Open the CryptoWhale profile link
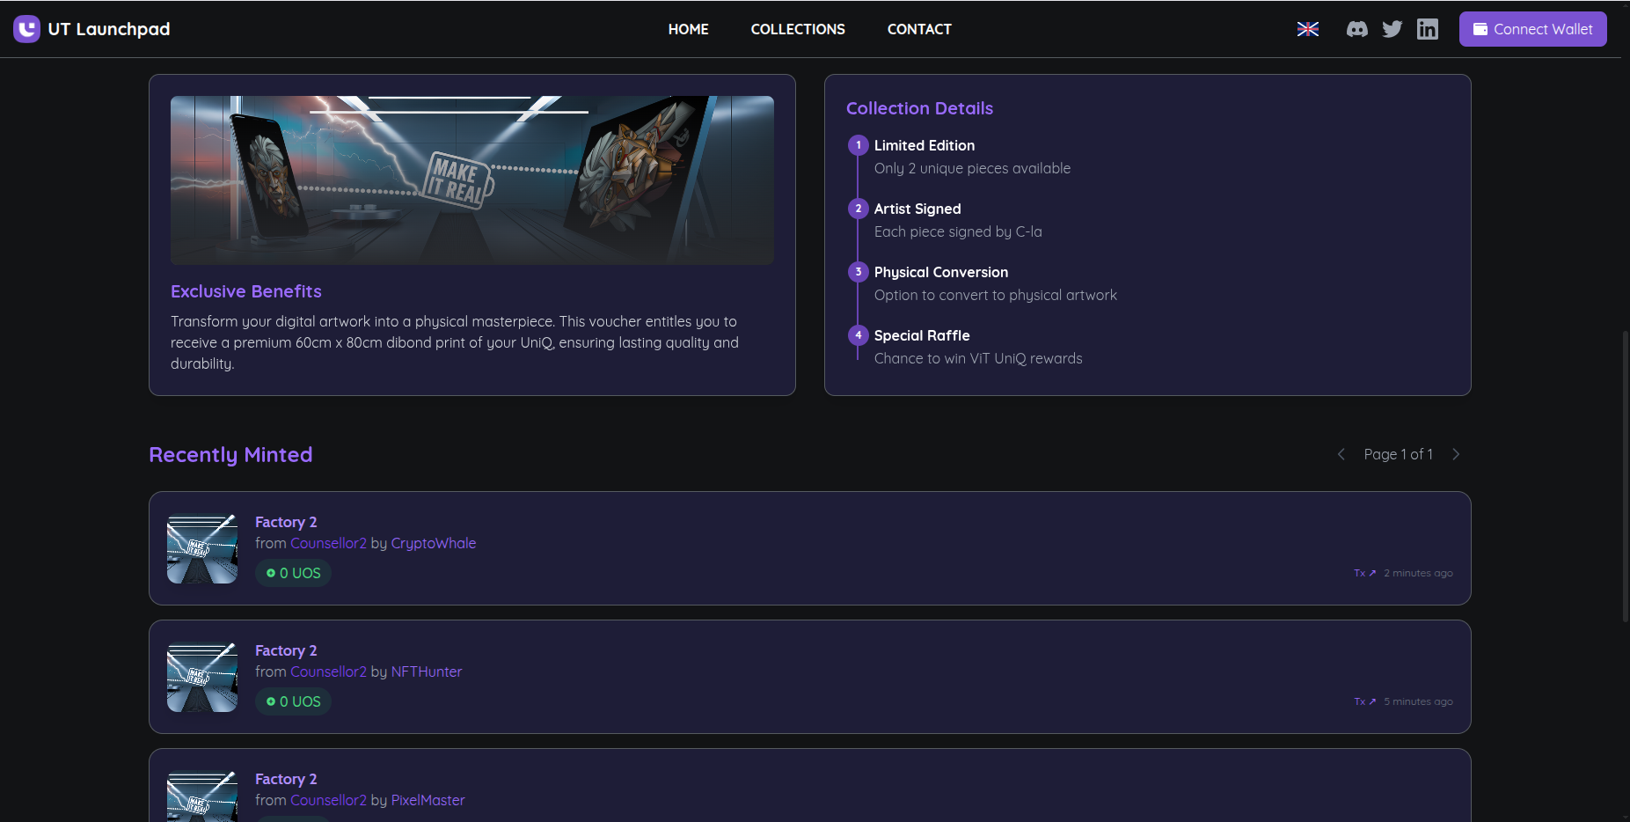The width and height of the screenshot is (1630, 822). pyautogui.click(x=433, y=543)
